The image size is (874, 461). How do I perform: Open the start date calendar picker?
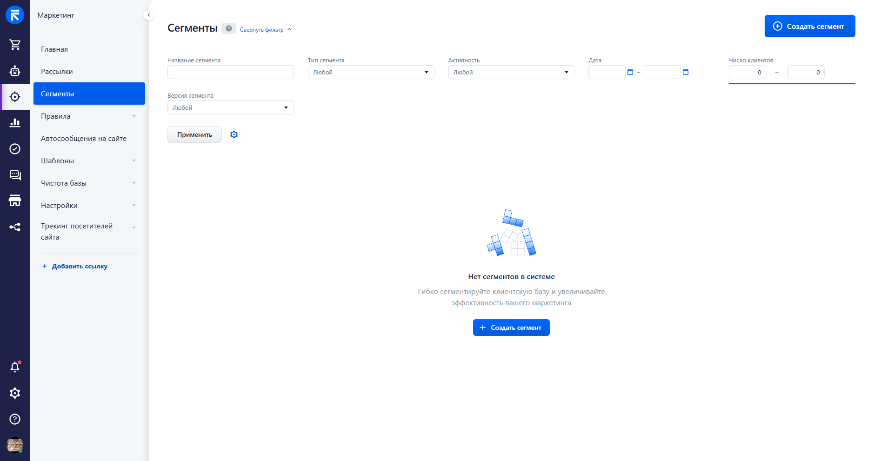(x=630, y=72)
